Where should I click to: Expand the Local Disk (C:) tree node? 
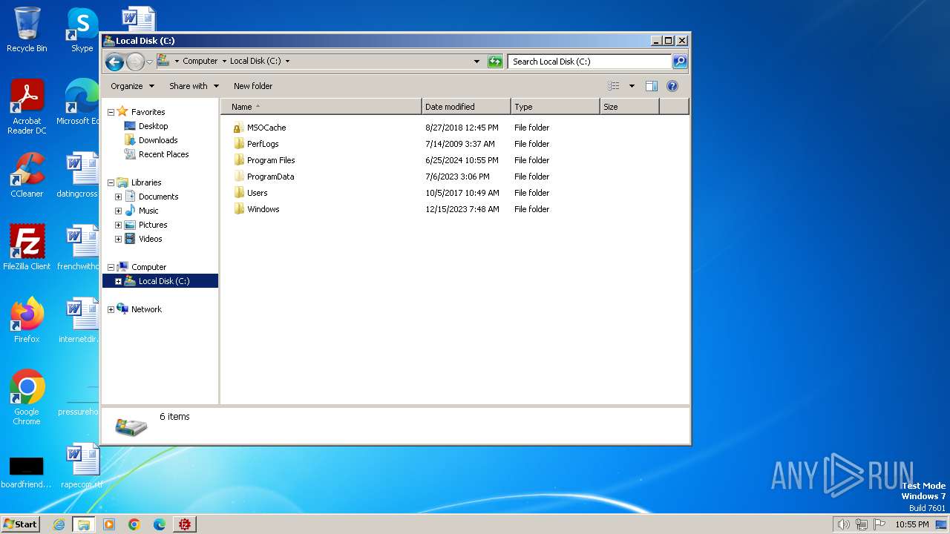tap(118, 281)
